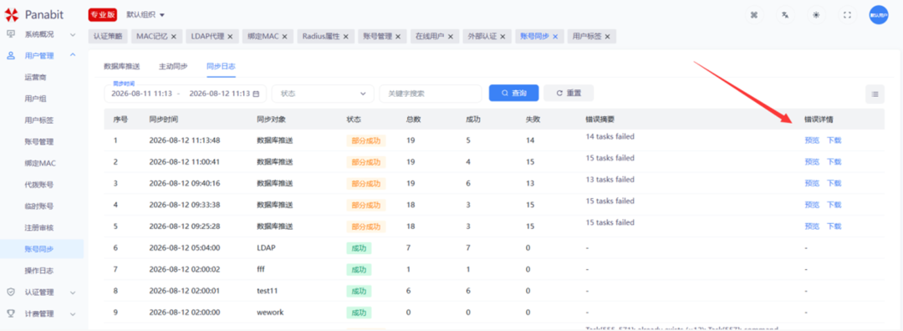This screenshot has height=331, width=903.
Task: Open 代拨账号 in the sidebar
Action: point(39,185)
